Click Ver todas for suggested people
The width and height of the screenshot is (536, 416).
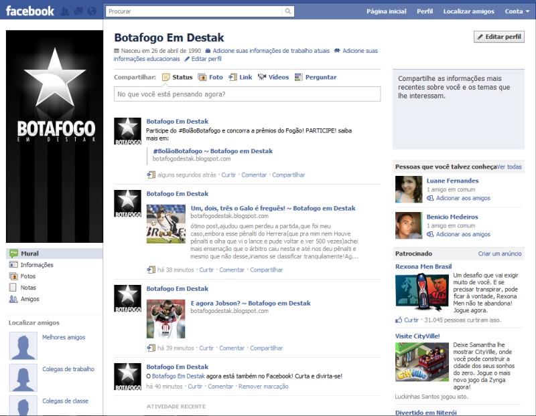pos(509,167)
